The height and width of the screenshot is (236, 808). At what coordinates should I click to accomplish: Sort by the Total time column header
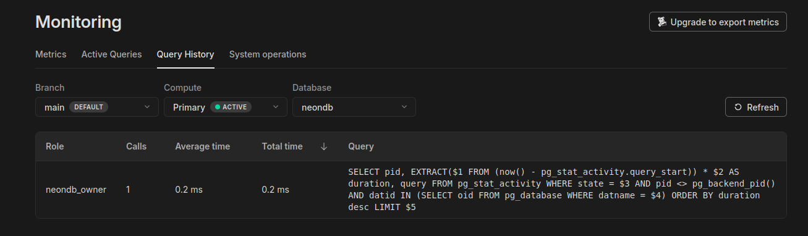click(x=283, y=146)
